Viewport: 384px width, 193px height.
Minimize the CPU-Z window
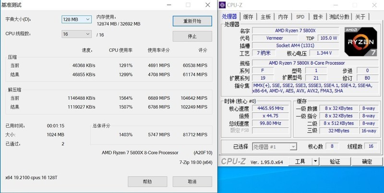[x=336, y=5]
